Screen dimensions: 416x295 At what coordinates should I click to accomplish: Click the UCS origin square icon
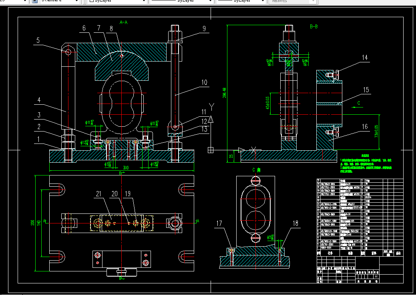point(210,150)
